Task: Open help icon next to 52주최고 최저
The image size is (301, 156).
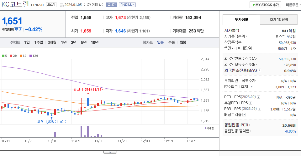Action: pos(251,87)
